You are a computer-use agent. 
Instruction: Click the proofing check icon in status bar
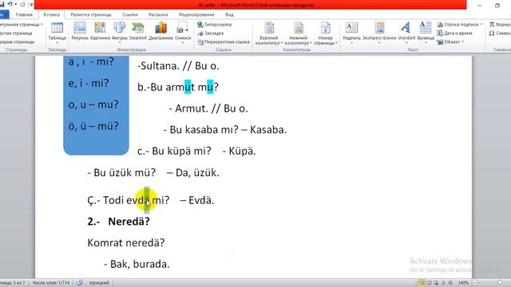(x=80, y=283)
